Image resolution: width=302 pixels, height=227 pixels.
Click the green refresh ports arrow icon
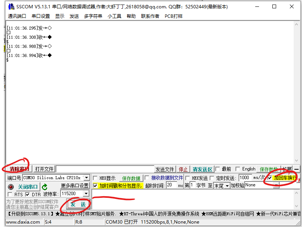[x=45, y=187]
